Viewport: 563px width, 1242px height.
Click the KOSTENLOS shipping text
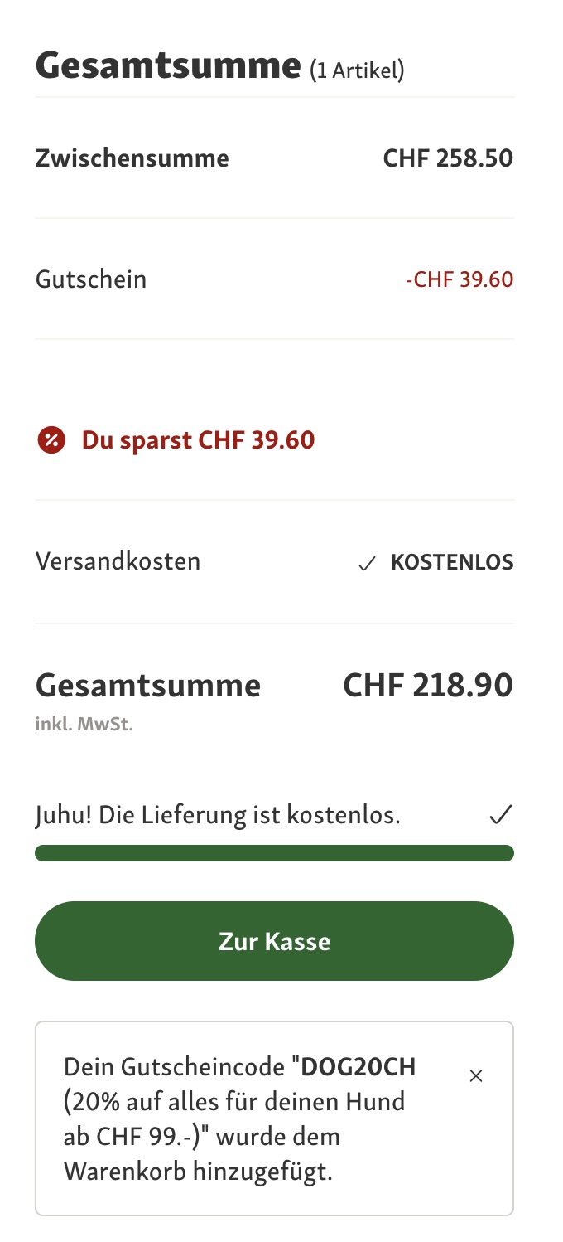pyautogui.click(x=452, y=563)
